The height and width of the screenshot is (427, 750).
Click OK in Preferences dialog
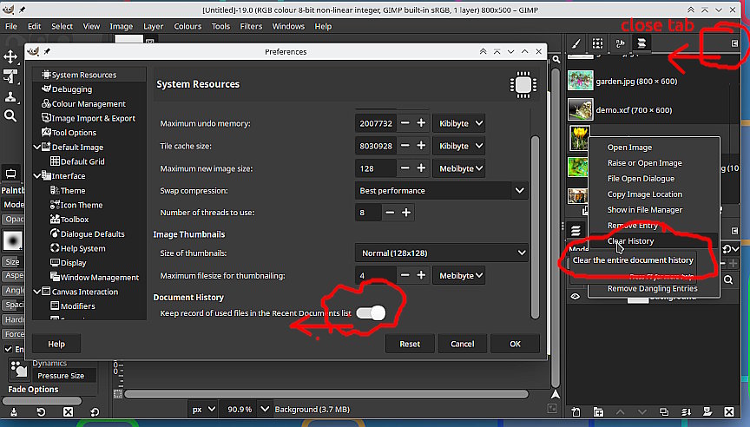click(515, 344)
